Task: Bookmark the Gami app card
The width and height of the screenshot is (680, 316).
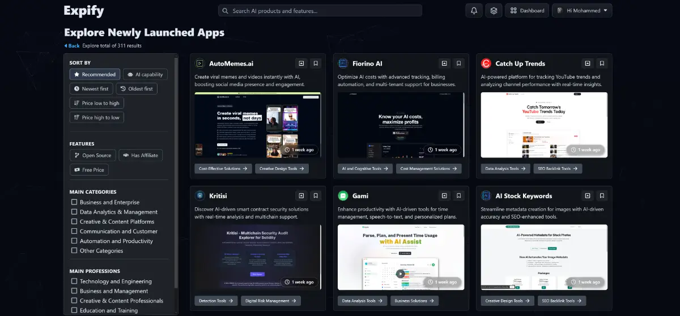Action: pyautogui.click(x=459, y=196)
